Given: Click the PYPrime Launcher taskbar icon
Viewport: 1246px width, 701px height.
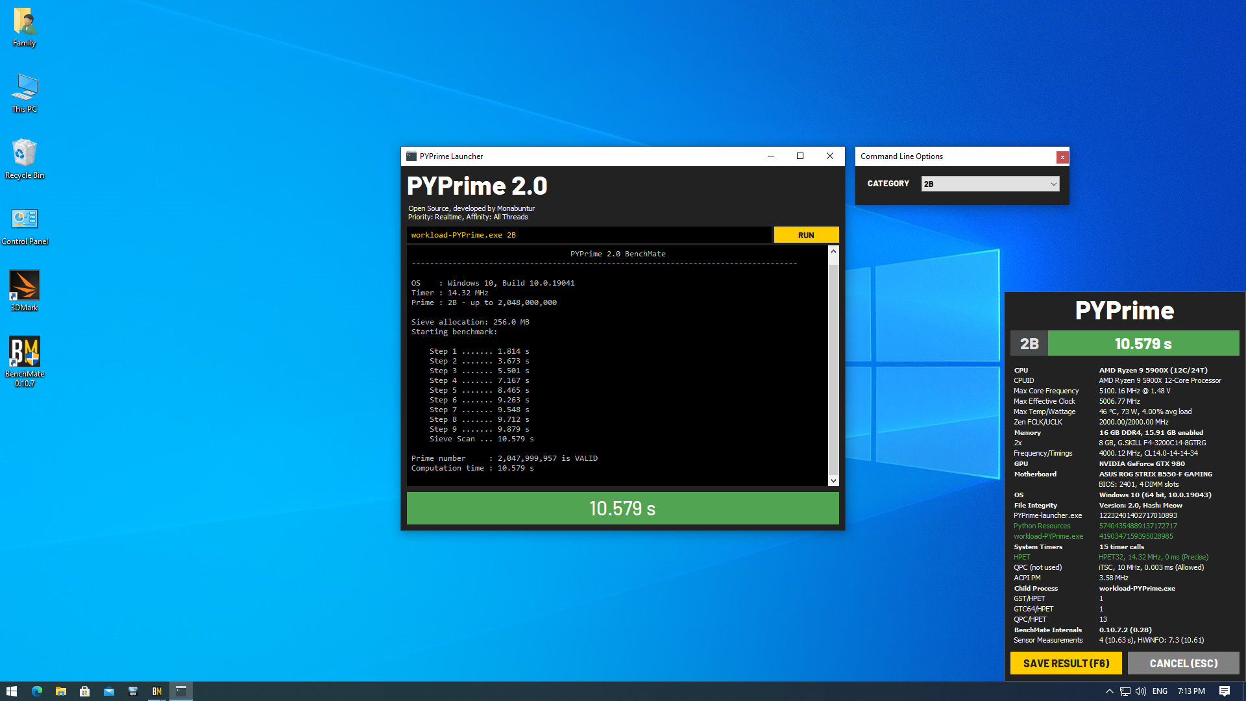Looking at the screenshot, I should click(x=181, y=691).
